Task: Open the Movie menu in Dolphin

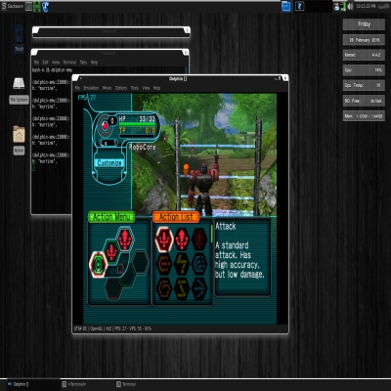Action: (x=107, y=88)
